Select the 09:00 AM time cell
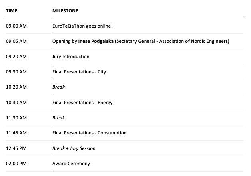 coord(16,26)
